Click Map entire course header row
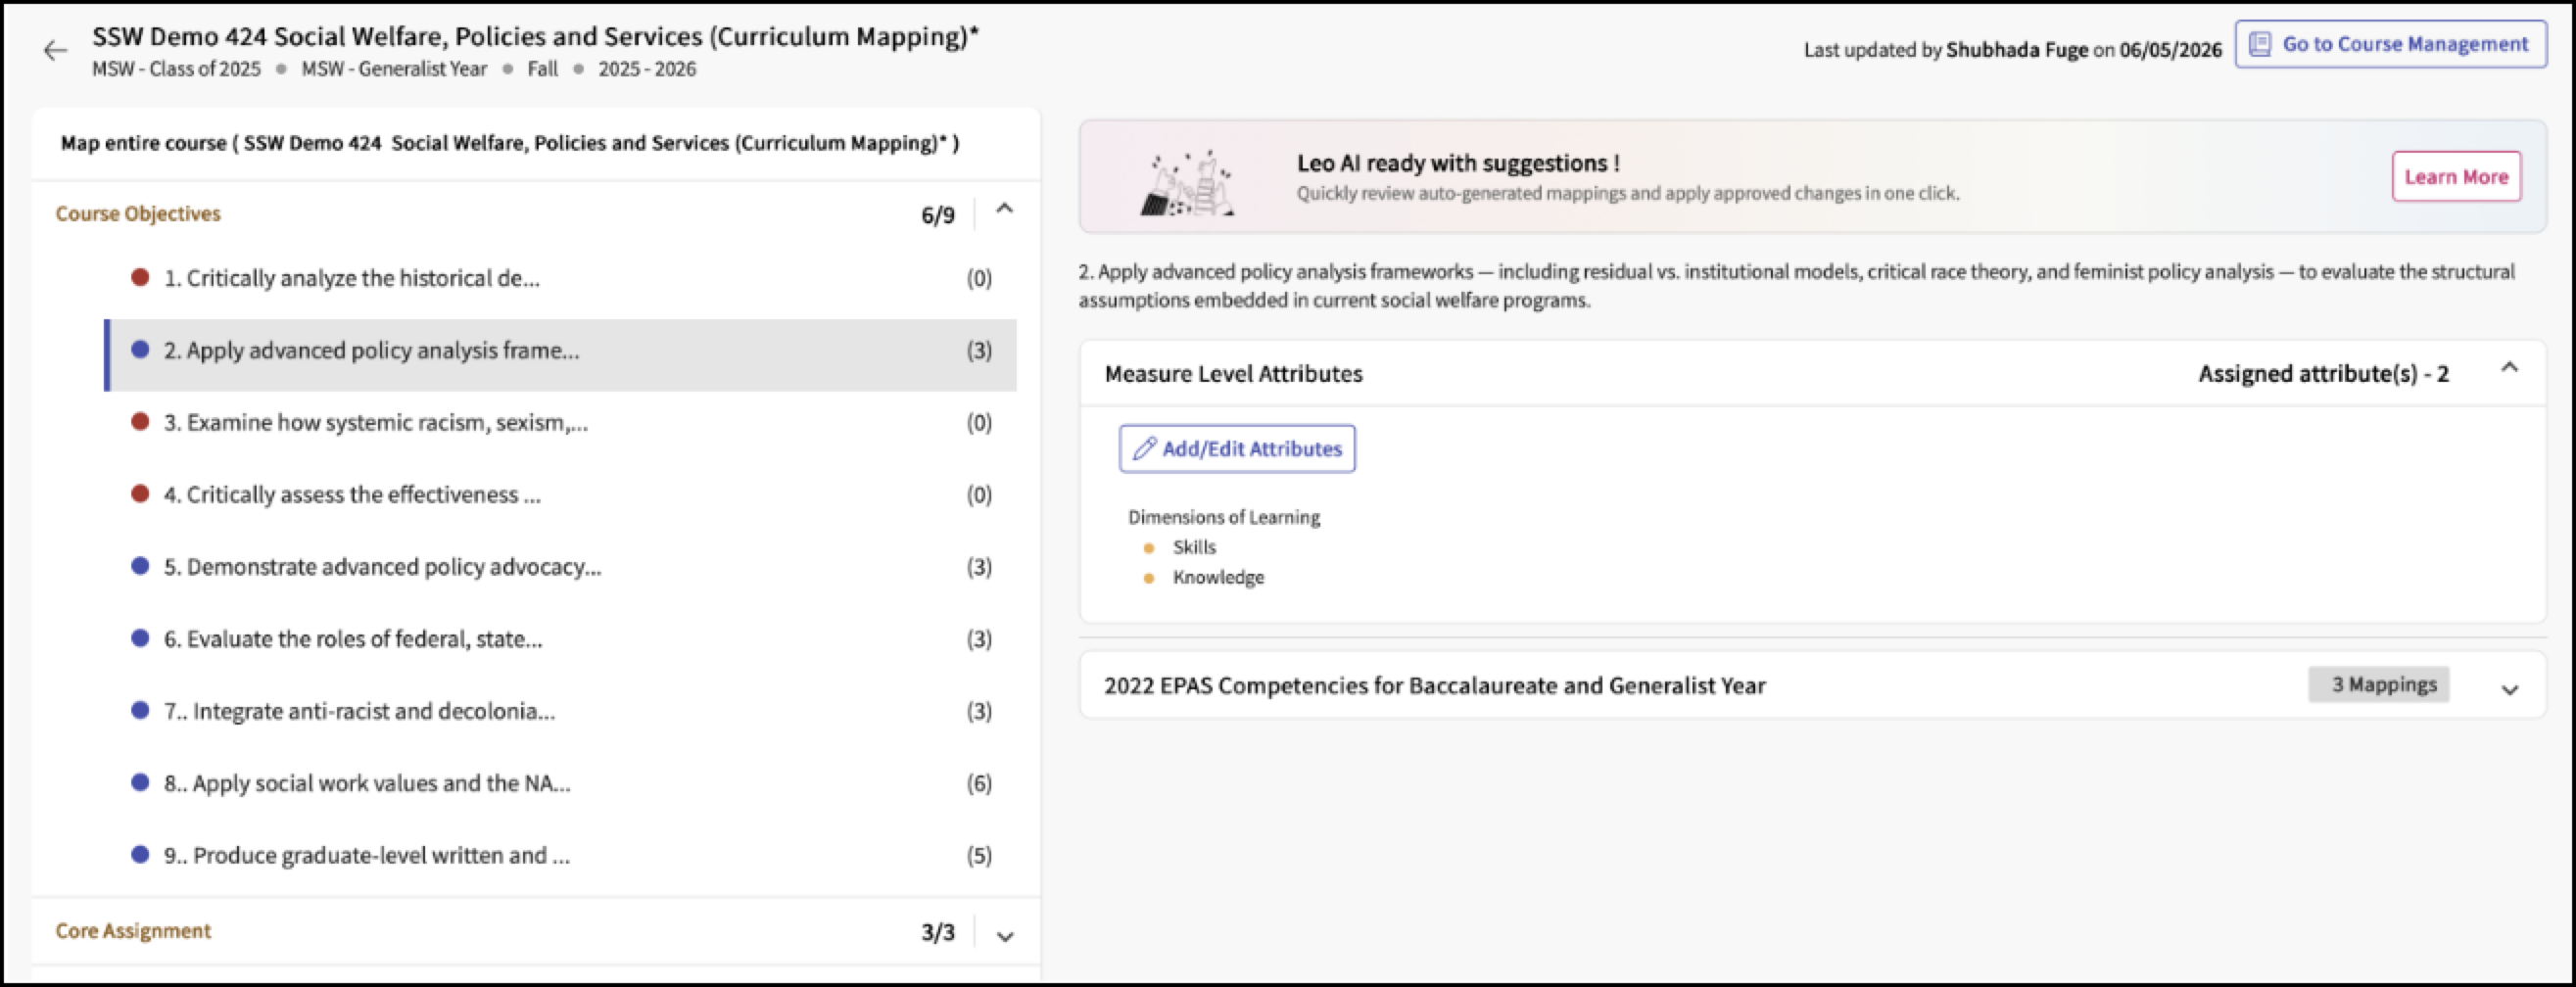 click(x=536, y=143)
